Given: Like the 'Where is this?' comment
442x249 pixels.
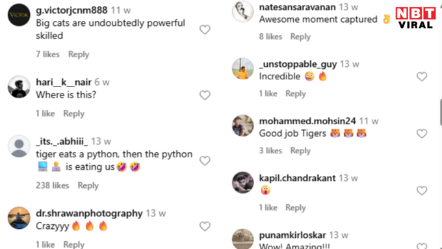Looking at the screenshot, I should [205, 96].
